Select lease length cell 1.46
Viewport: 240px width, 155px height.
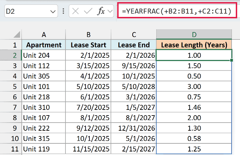point(194,107)
